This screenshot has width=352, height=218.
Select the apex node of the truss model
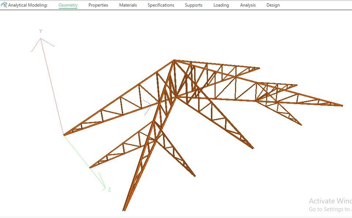pyautogui.click(x=174, y=60)
